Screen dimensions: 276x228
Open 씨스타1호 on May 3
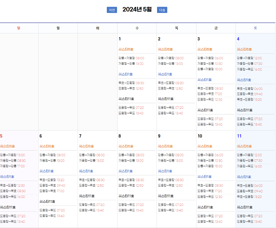click(205, 80)
